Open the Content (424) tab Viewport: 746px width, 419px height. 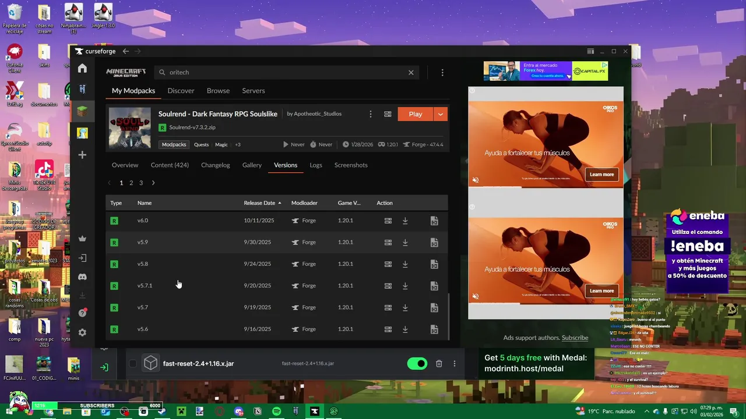pyautogui.click(x=170, y=165)
